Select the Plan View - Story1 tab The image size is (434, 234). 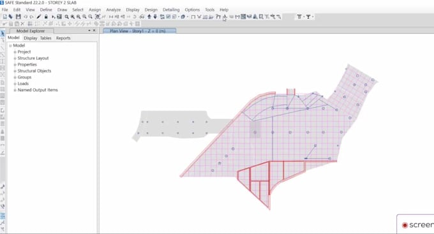[139, 31]
